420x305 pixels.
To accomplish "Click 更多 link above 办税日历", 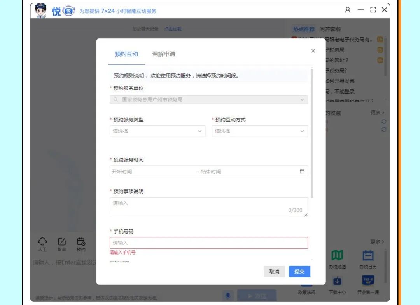I will point(377,242).
